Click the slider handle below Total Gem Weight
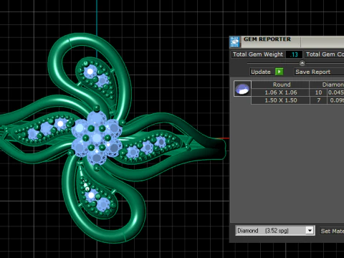This screenshot has height=258, width=344. tap(302, 63)
